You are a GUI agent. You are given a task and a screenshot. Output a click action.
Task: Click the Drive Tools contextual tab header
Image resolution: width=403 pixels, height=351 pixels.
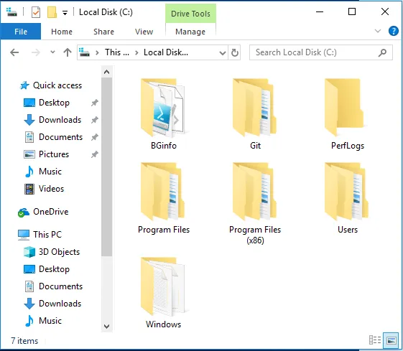pos(190,14)
